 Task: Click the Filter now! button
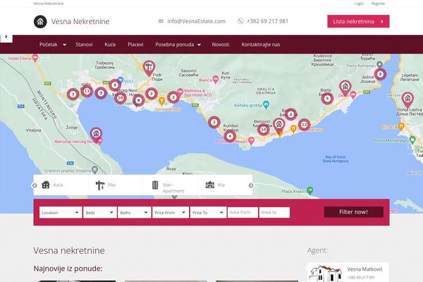[x=353, y=212]
